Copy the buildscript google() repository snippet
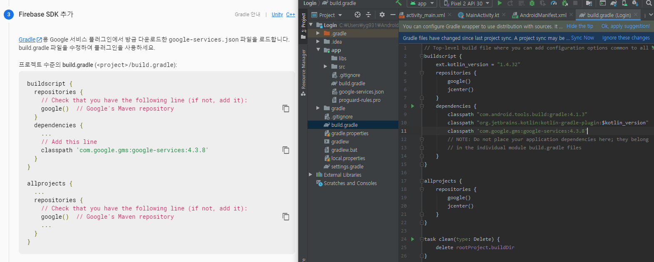The width and height of the screenshot is (654, 262). [x=286, y=108]
